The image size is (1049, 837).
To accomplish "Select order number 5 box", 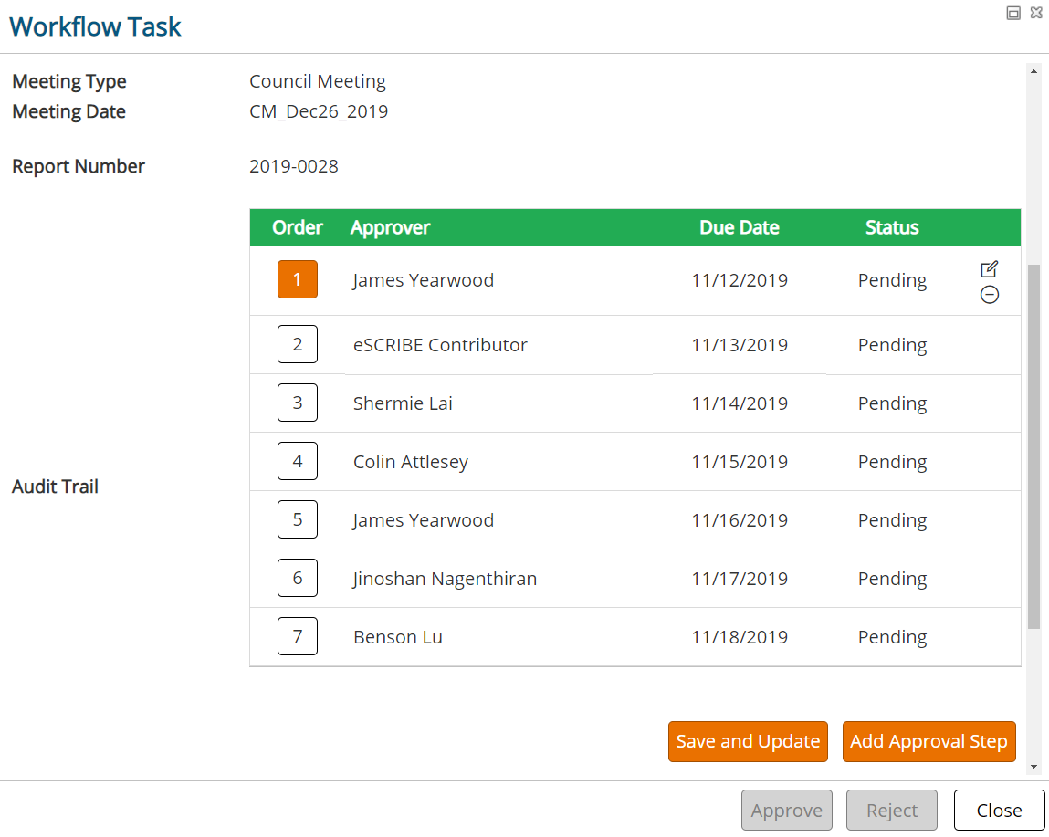I will click(x=297, y=519).
